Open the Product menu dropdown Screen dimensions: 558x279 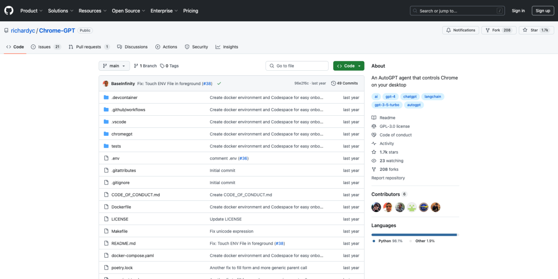click(x=31, y=10)
